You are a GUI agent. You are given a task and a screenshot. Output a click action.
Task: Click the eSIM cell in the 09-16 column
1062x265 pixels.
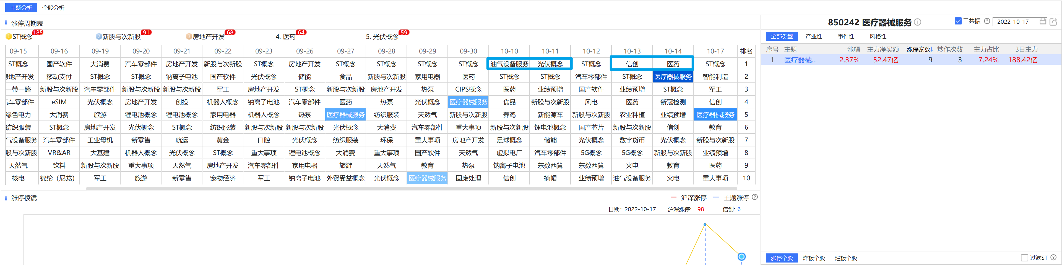click(59, 102)
